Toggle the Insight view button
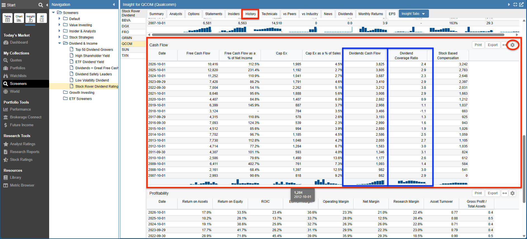527x239 pixels. [x=30, y=18]
